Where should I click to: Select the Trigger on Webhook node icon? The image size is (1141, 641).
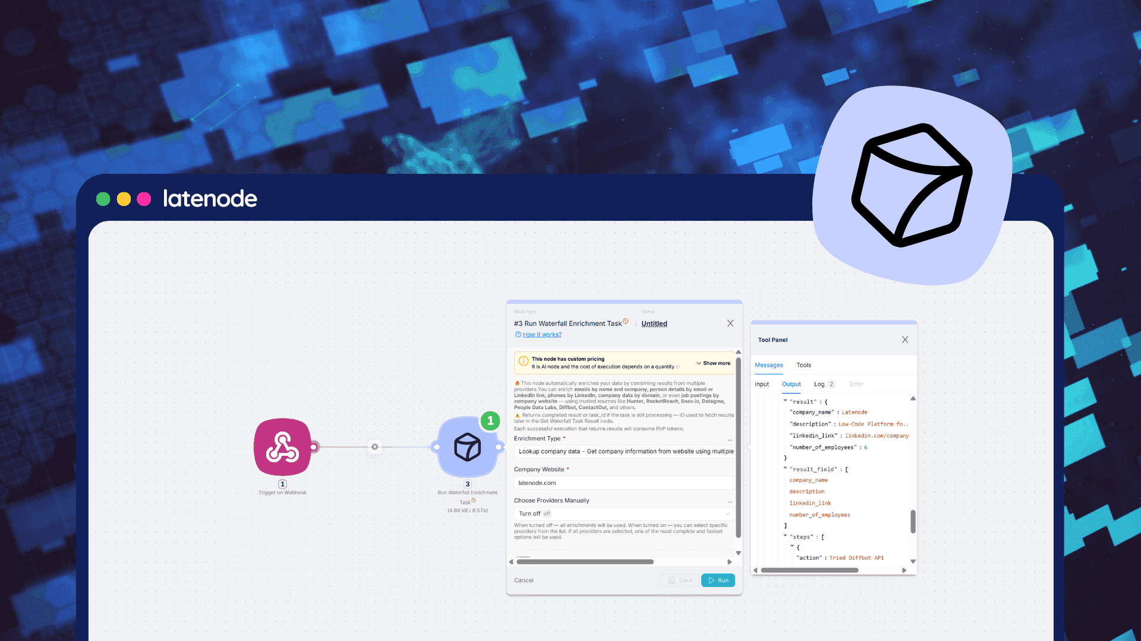point(282,446)
